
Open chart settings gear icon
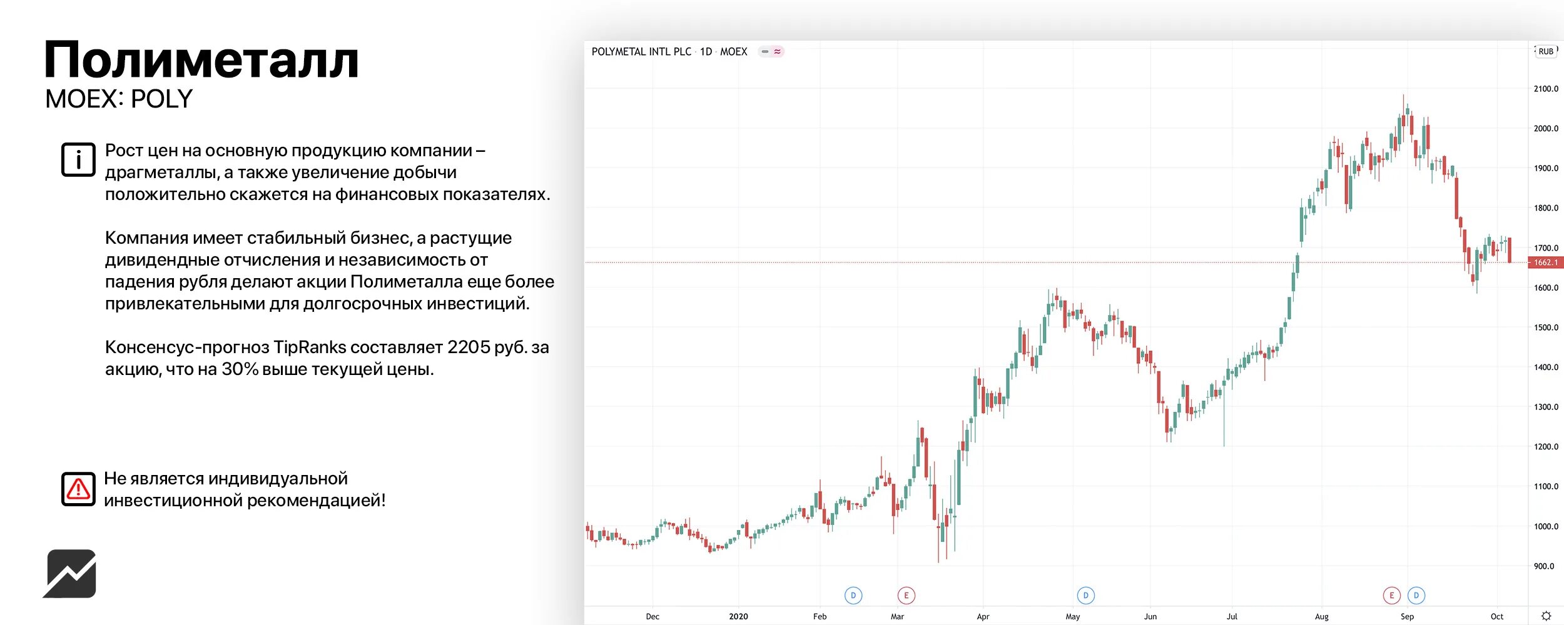pyautogui.click(x=1546, y=616)
